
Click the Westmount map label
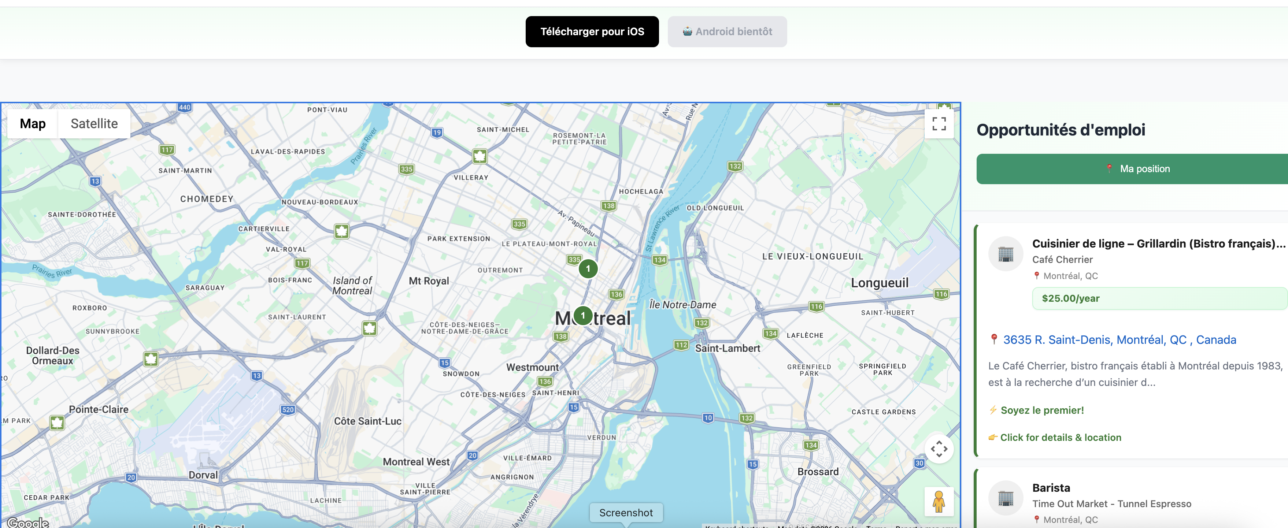pos(532,368)
